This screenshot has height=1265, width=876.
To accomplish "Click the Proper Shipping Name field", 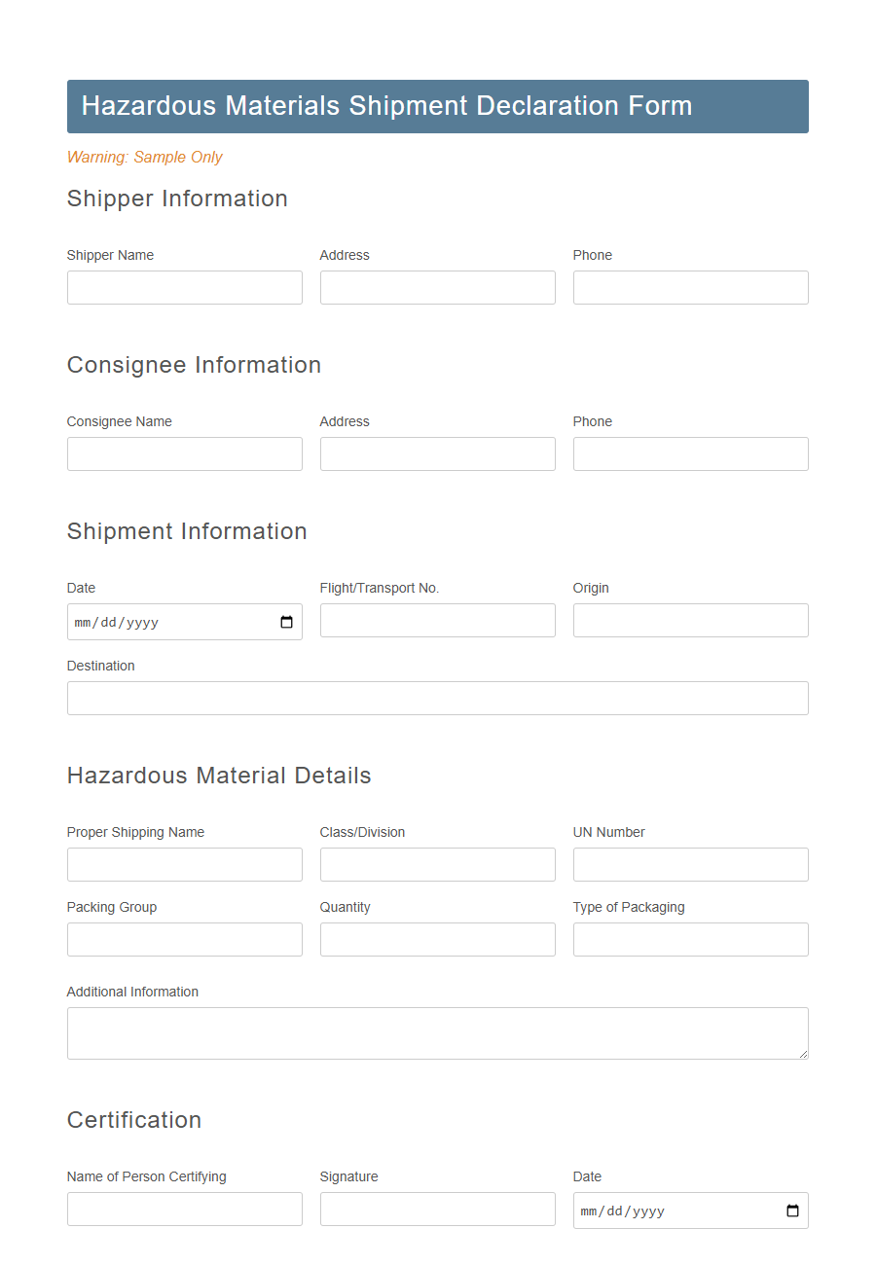I will click(x=184, y=864).
